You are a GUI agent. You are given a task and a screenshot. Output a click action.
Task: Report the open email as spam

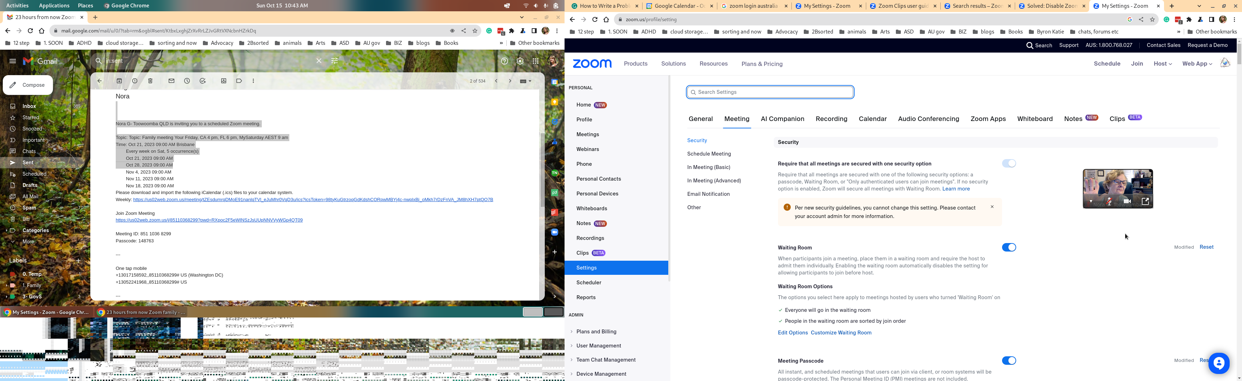(x=135, y=81)
